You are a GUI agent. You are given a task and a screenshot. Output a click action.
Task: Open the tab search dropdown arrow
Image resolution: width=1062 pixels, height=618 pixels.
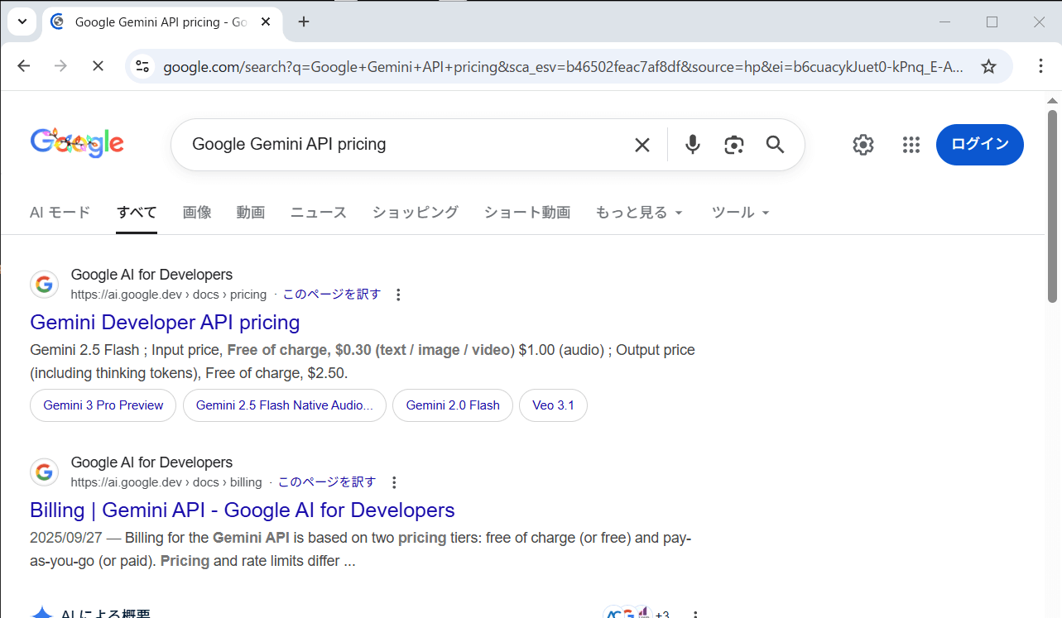click(x=22, y=22)
